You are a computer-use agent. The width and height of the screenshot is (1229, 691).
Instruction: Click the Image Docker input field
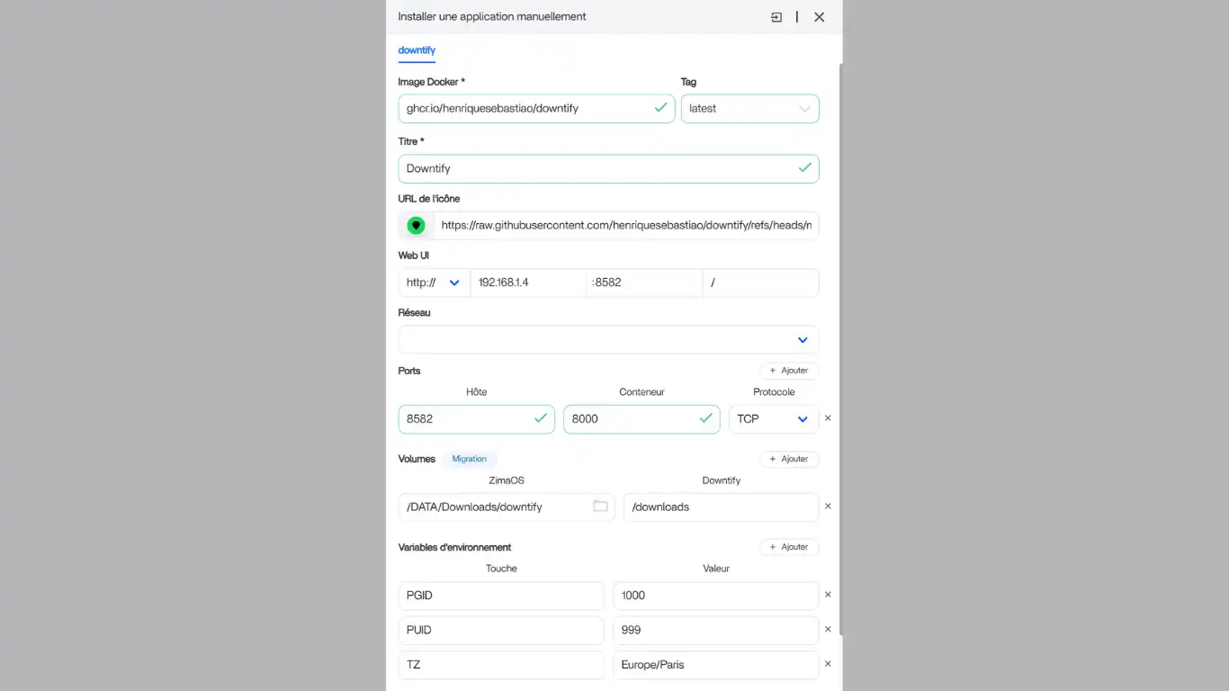526,109
